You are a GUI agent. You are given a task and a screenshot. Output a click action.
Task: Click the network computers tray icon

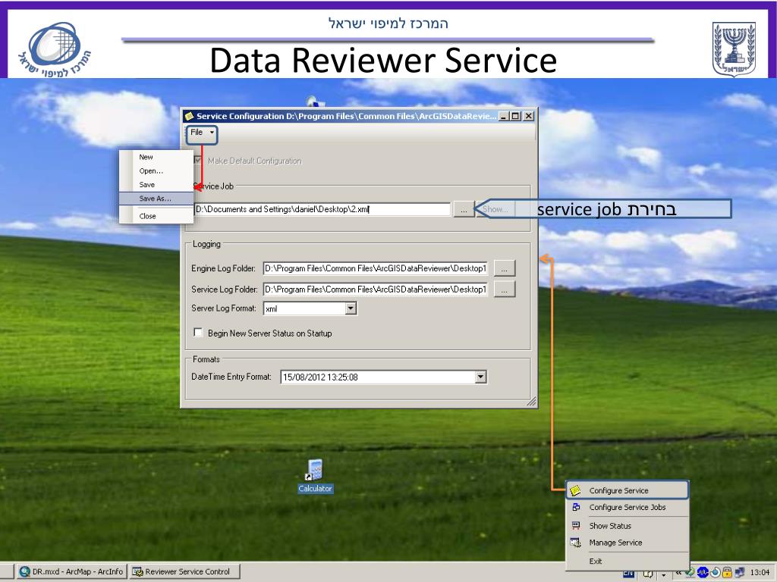pos(739,573)
